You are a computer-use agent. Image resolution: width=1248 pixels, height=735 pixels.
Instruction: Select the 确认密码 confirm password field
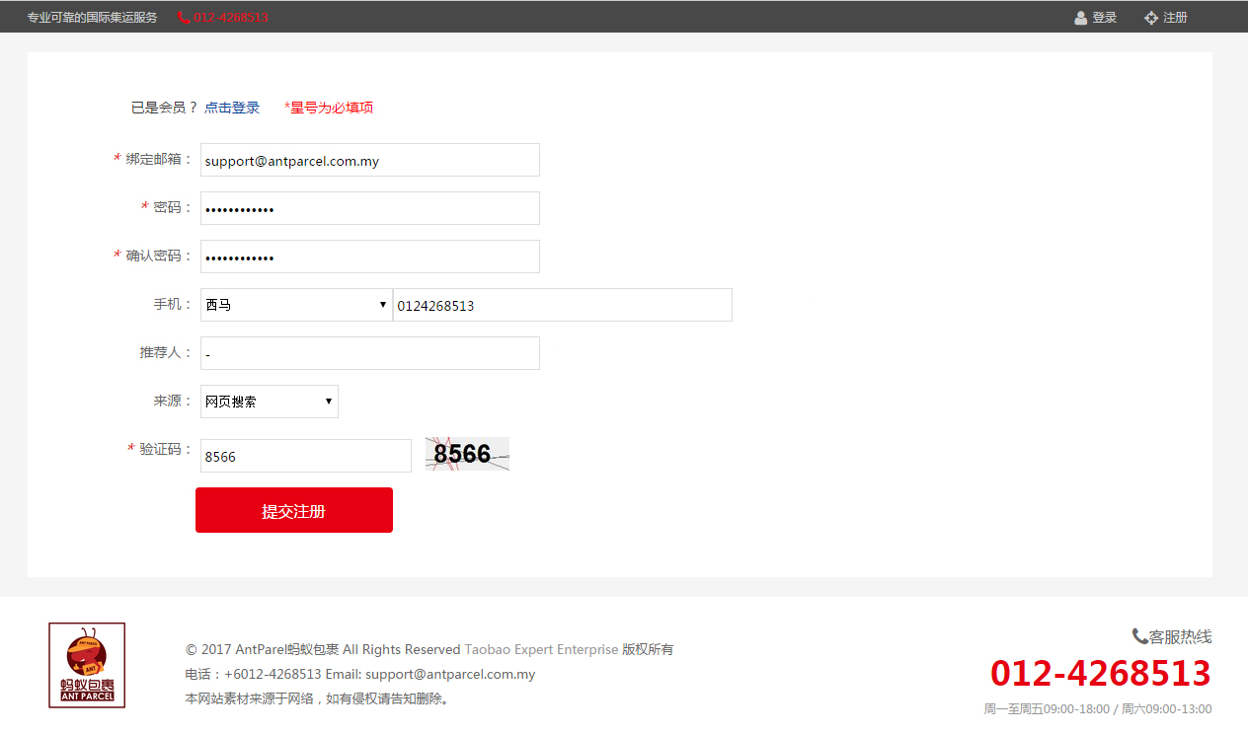(x=369, y=257)
